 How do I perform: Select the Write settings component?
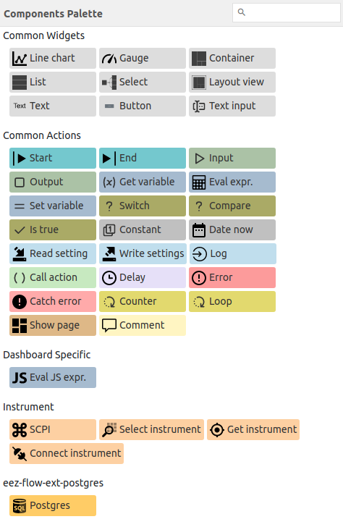[x=143, y=254]
